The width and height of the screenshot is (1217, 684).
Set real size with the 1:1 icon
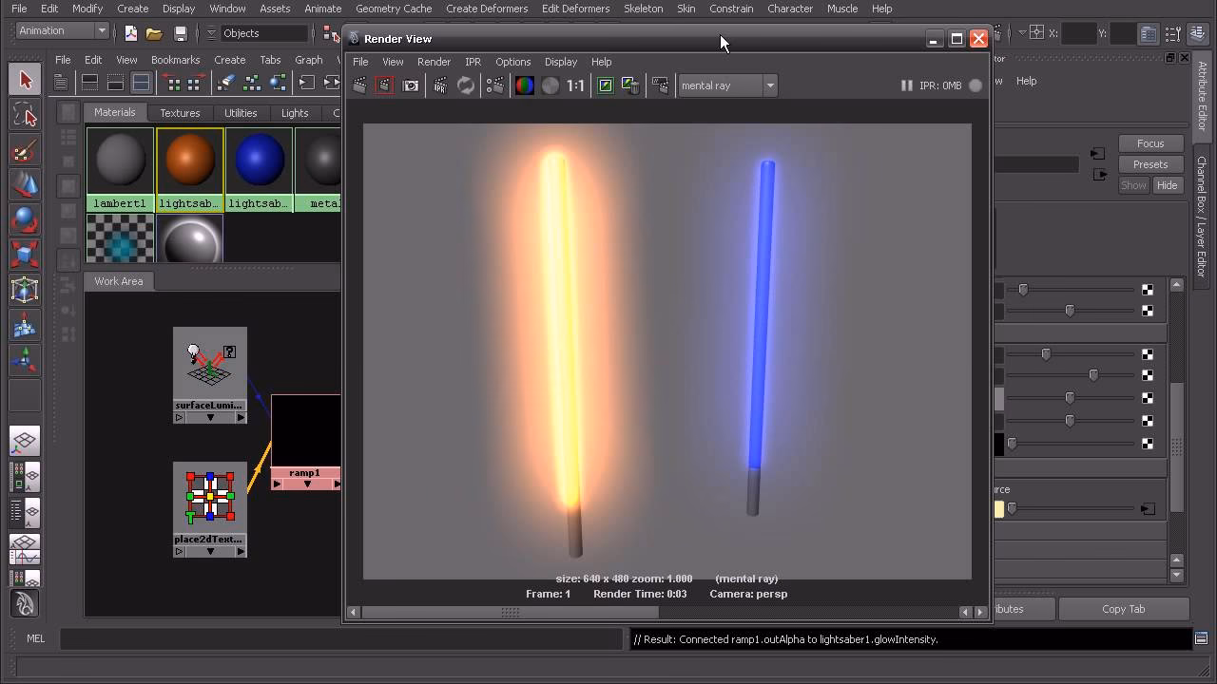[576, 85]
